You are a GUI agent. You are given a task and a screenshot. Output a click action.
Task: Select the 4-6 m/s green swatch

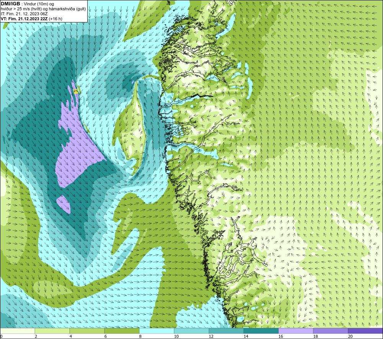(x=87, y=331)
